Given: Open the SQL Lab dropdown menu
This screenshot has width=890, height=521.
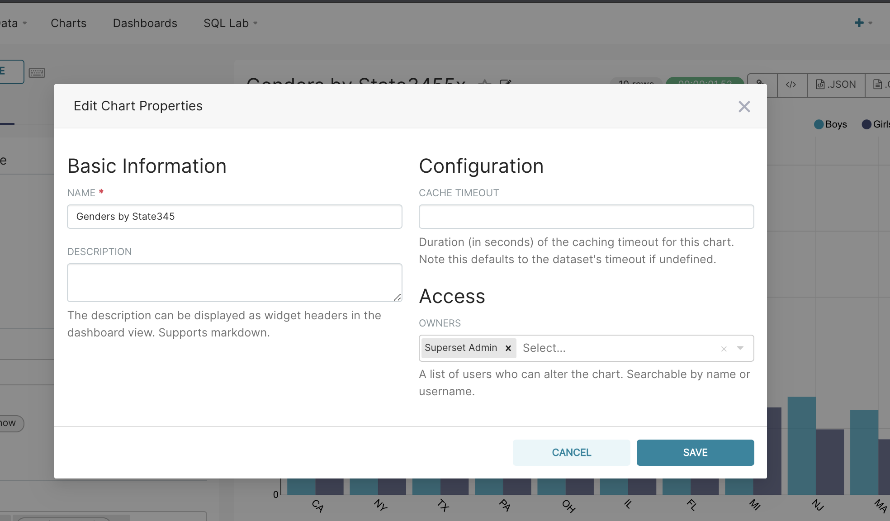Looking at the screenshot, I should point(230,23).
